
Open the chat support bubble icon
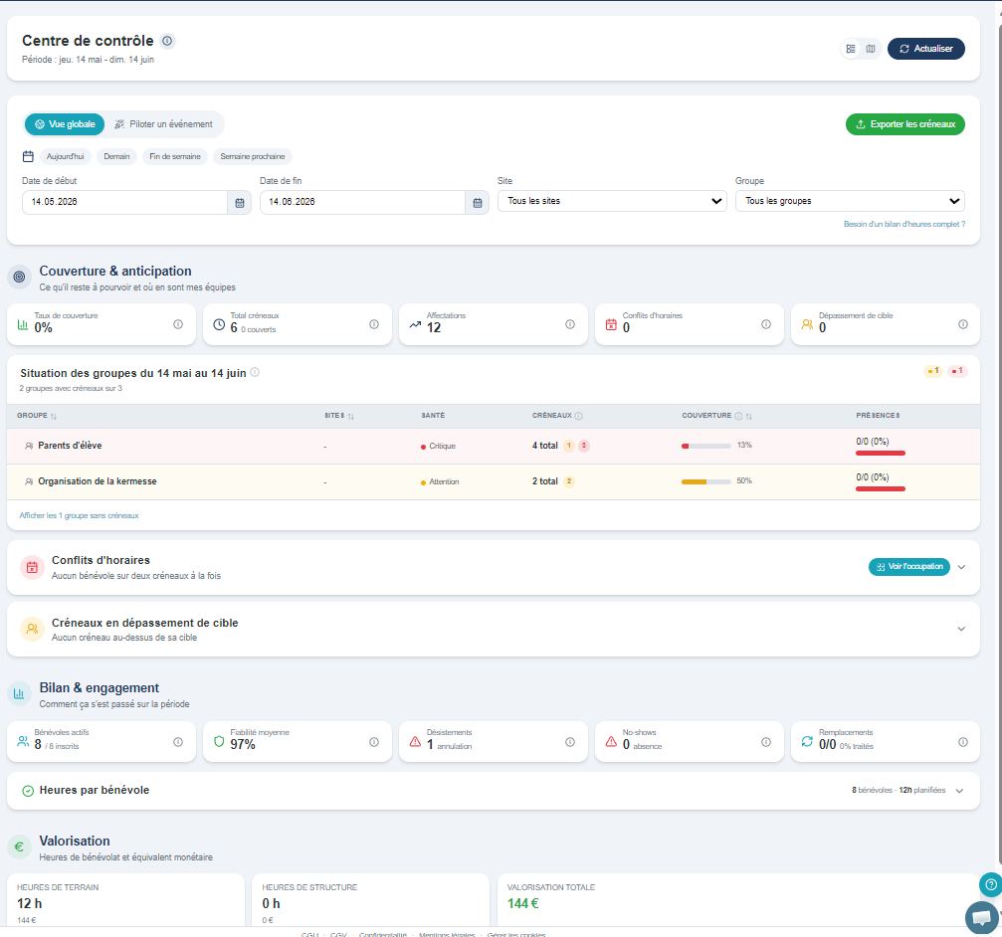[x=981, y=917]
